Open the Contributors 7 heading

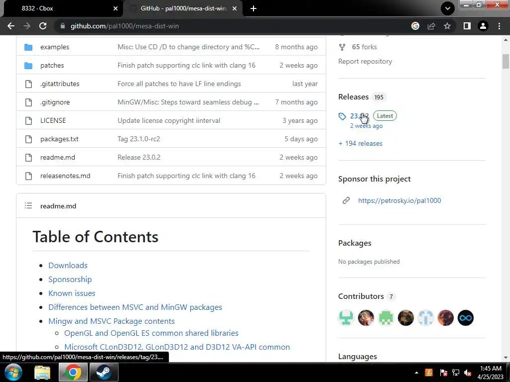[366, 296]
